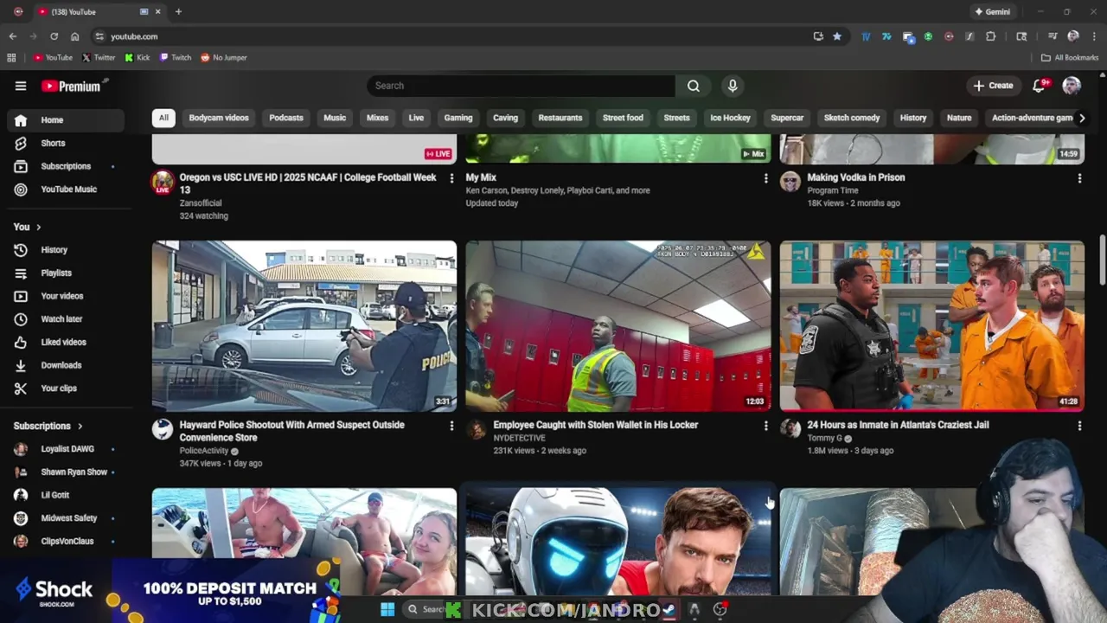1107x623 pixels.
Task: Open Liked videos in the sidebar
Action: pyautogui.click(x=66, y=342)
